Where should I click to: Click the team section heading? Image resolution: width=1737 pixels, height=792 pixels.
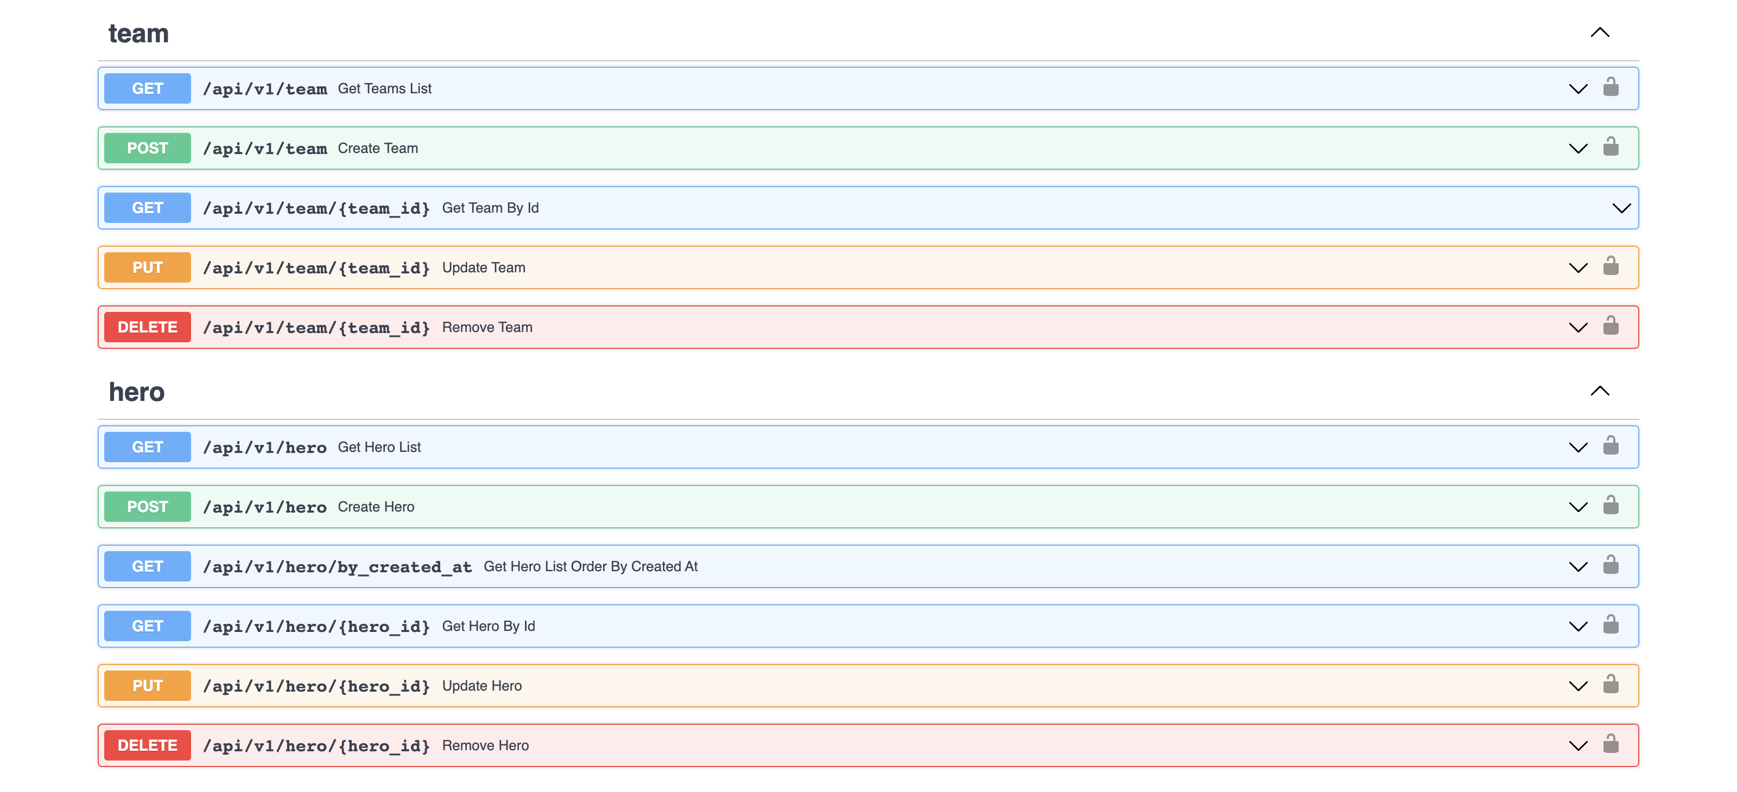(139, 33)
